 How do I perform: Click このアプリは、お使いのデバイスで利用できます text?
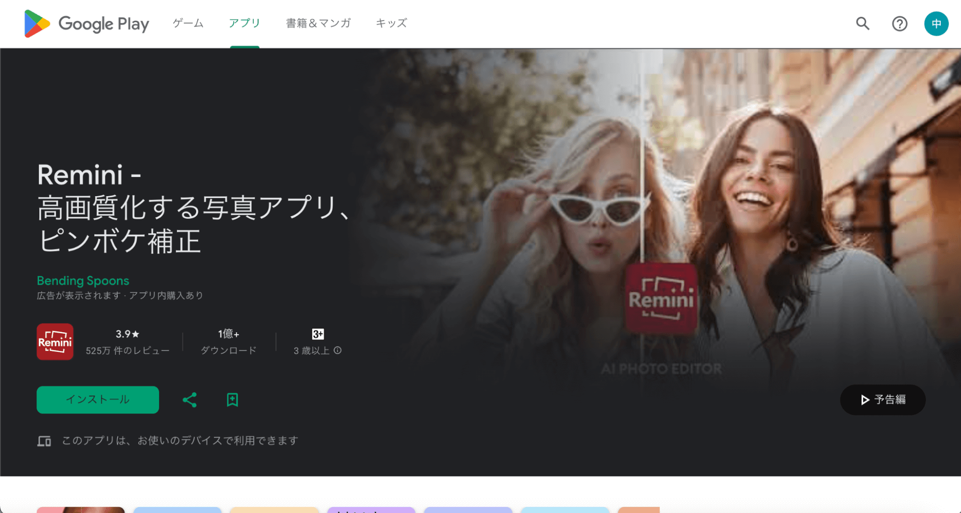coord(180,440)
